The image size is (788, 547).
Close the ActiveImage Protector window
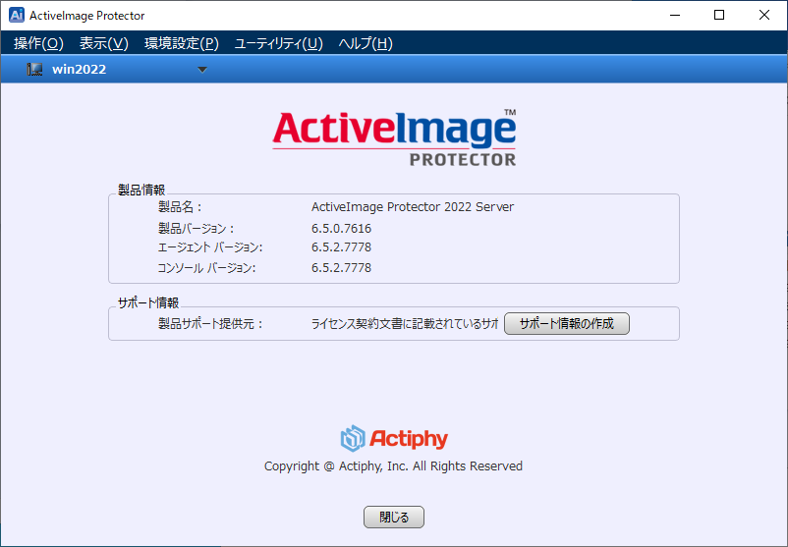pyautogui.click(x=763, y=15)
